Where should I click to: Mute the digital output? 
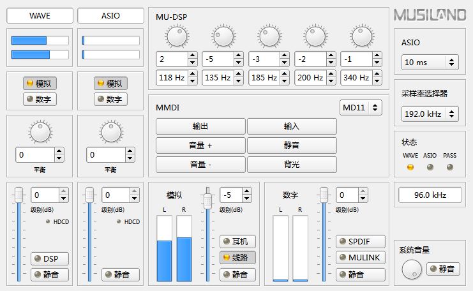(361, 274)
